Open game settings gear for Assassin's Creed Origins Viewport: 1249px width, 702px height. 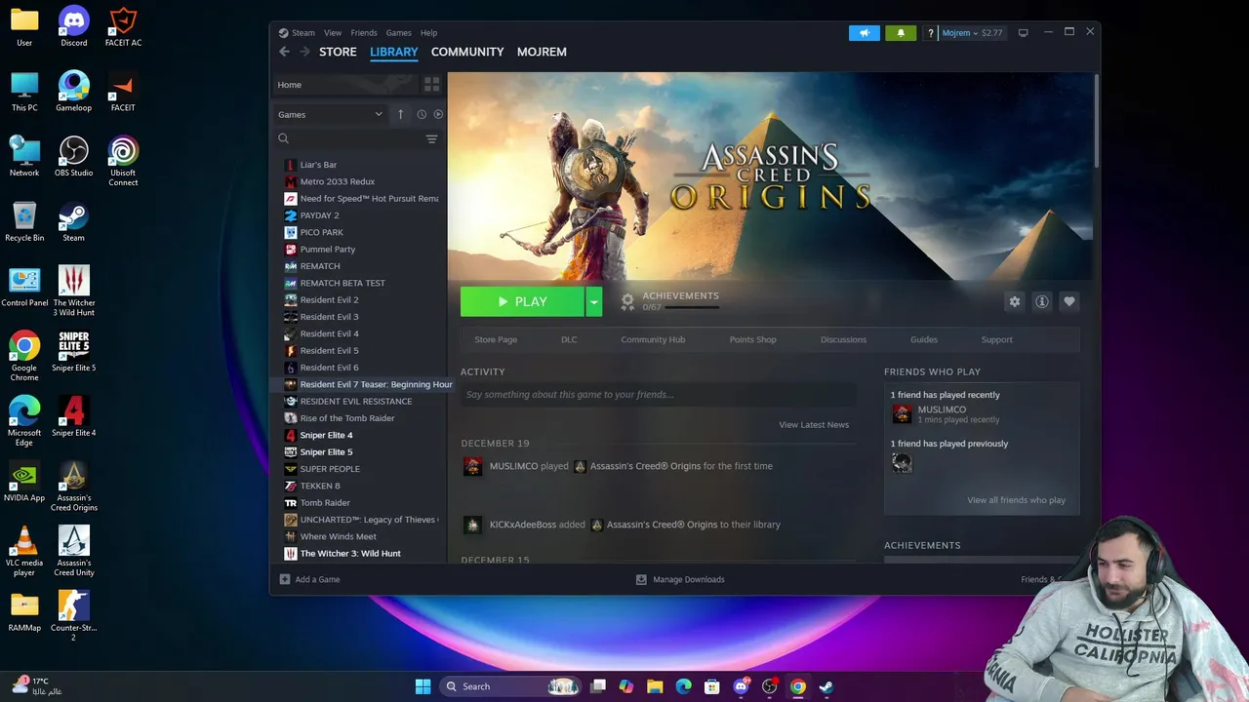(1015, 302)
